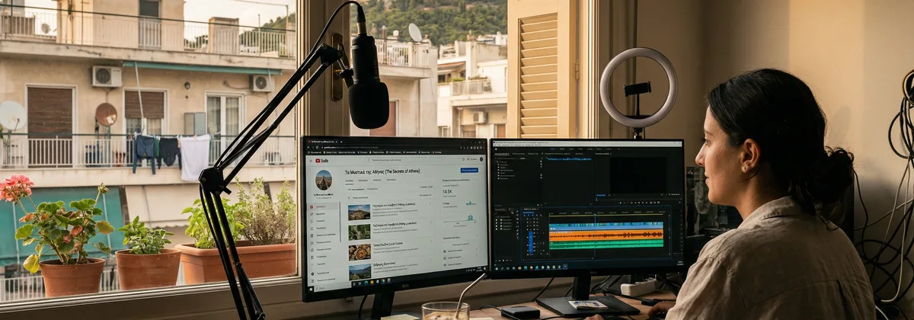Click the blue audio level meter in Premiere
The image size is (914, 320).
pyautogui.click(x=530, y=241)
